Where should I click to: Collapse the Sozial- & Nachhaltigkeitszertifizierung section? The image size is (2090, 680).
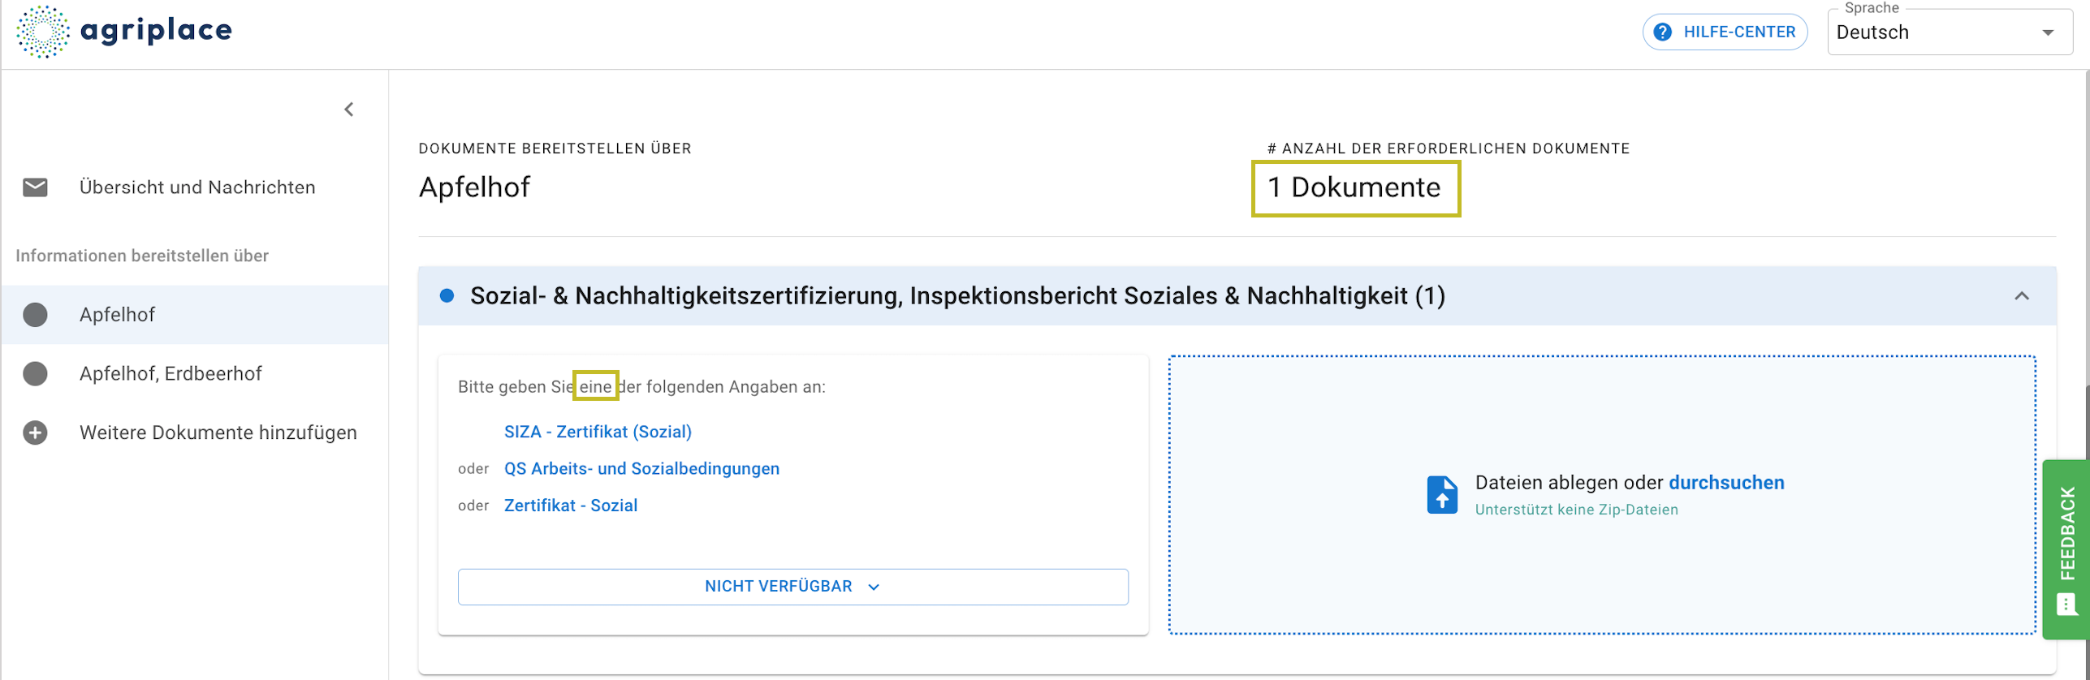click(x=2022, y=296)
